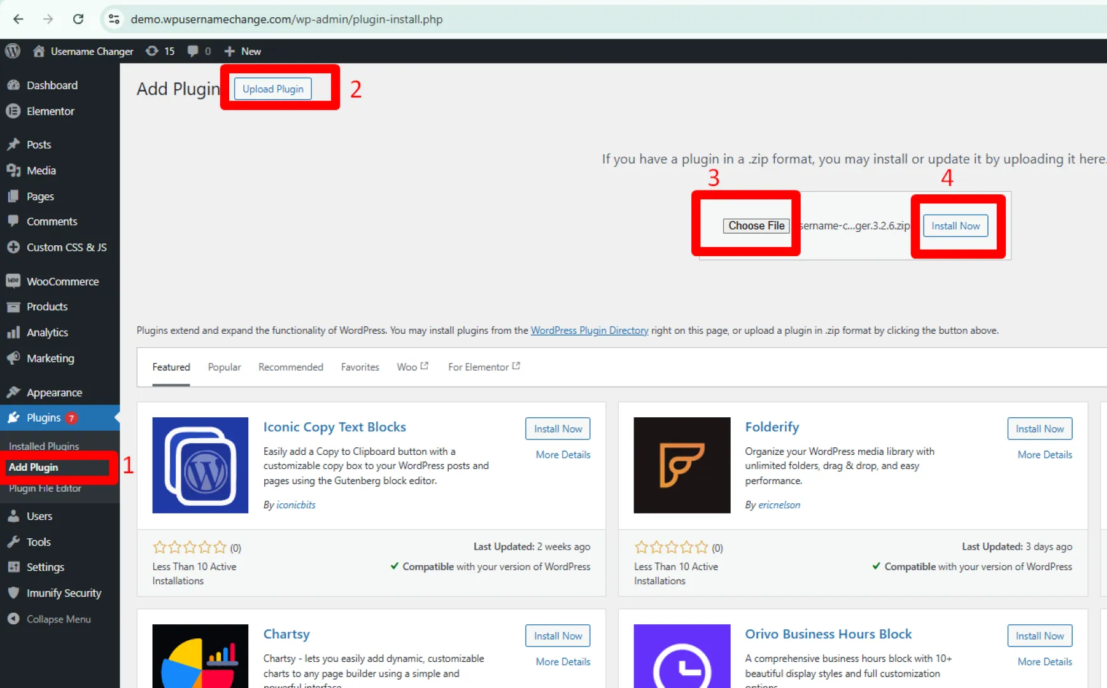Select Add Plugin submenu item
Image resolution: width=1107 pixels, height=688 pixels.
pyautogui.click(x=34, y=467)
